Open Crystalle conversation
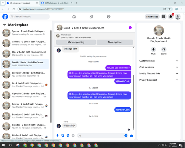The height and width of the screenshot is (148, 185). click(x=25, y=95)
